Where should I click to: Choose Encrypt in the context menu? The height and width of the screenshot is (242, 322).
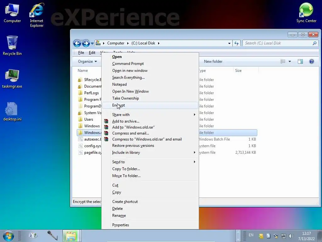150,105
